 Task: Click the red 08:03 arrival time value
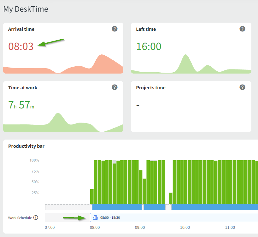21,47
